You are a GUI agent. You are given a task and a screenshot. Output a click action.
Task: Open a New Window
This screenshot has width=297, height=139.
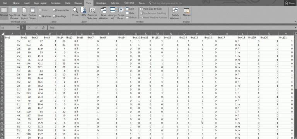pos(103,13)
